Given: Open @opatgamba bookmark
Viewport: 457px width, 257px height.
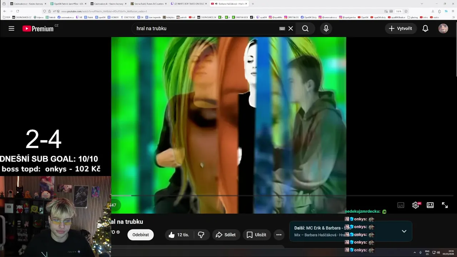Looking at the screenshot, I should coord(347,17).
